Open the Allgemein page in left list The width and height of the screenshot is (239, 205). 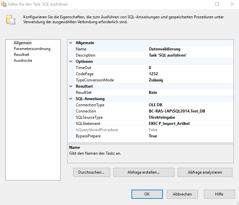(x=23, y=43)
